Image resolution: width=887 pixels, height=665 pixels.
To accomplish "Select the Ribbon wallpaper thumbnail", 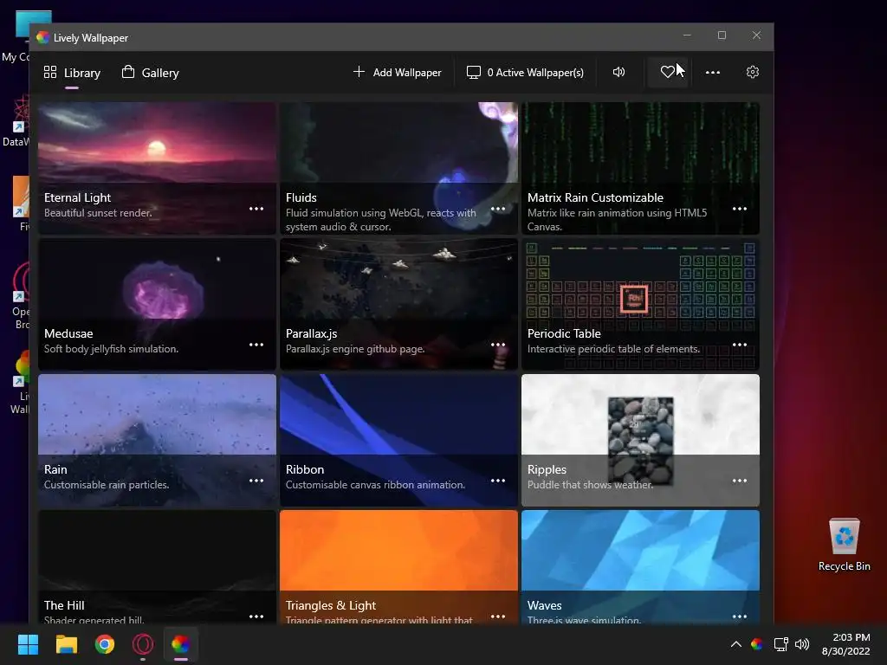I will pyautogui.click(x=398, y=440).
